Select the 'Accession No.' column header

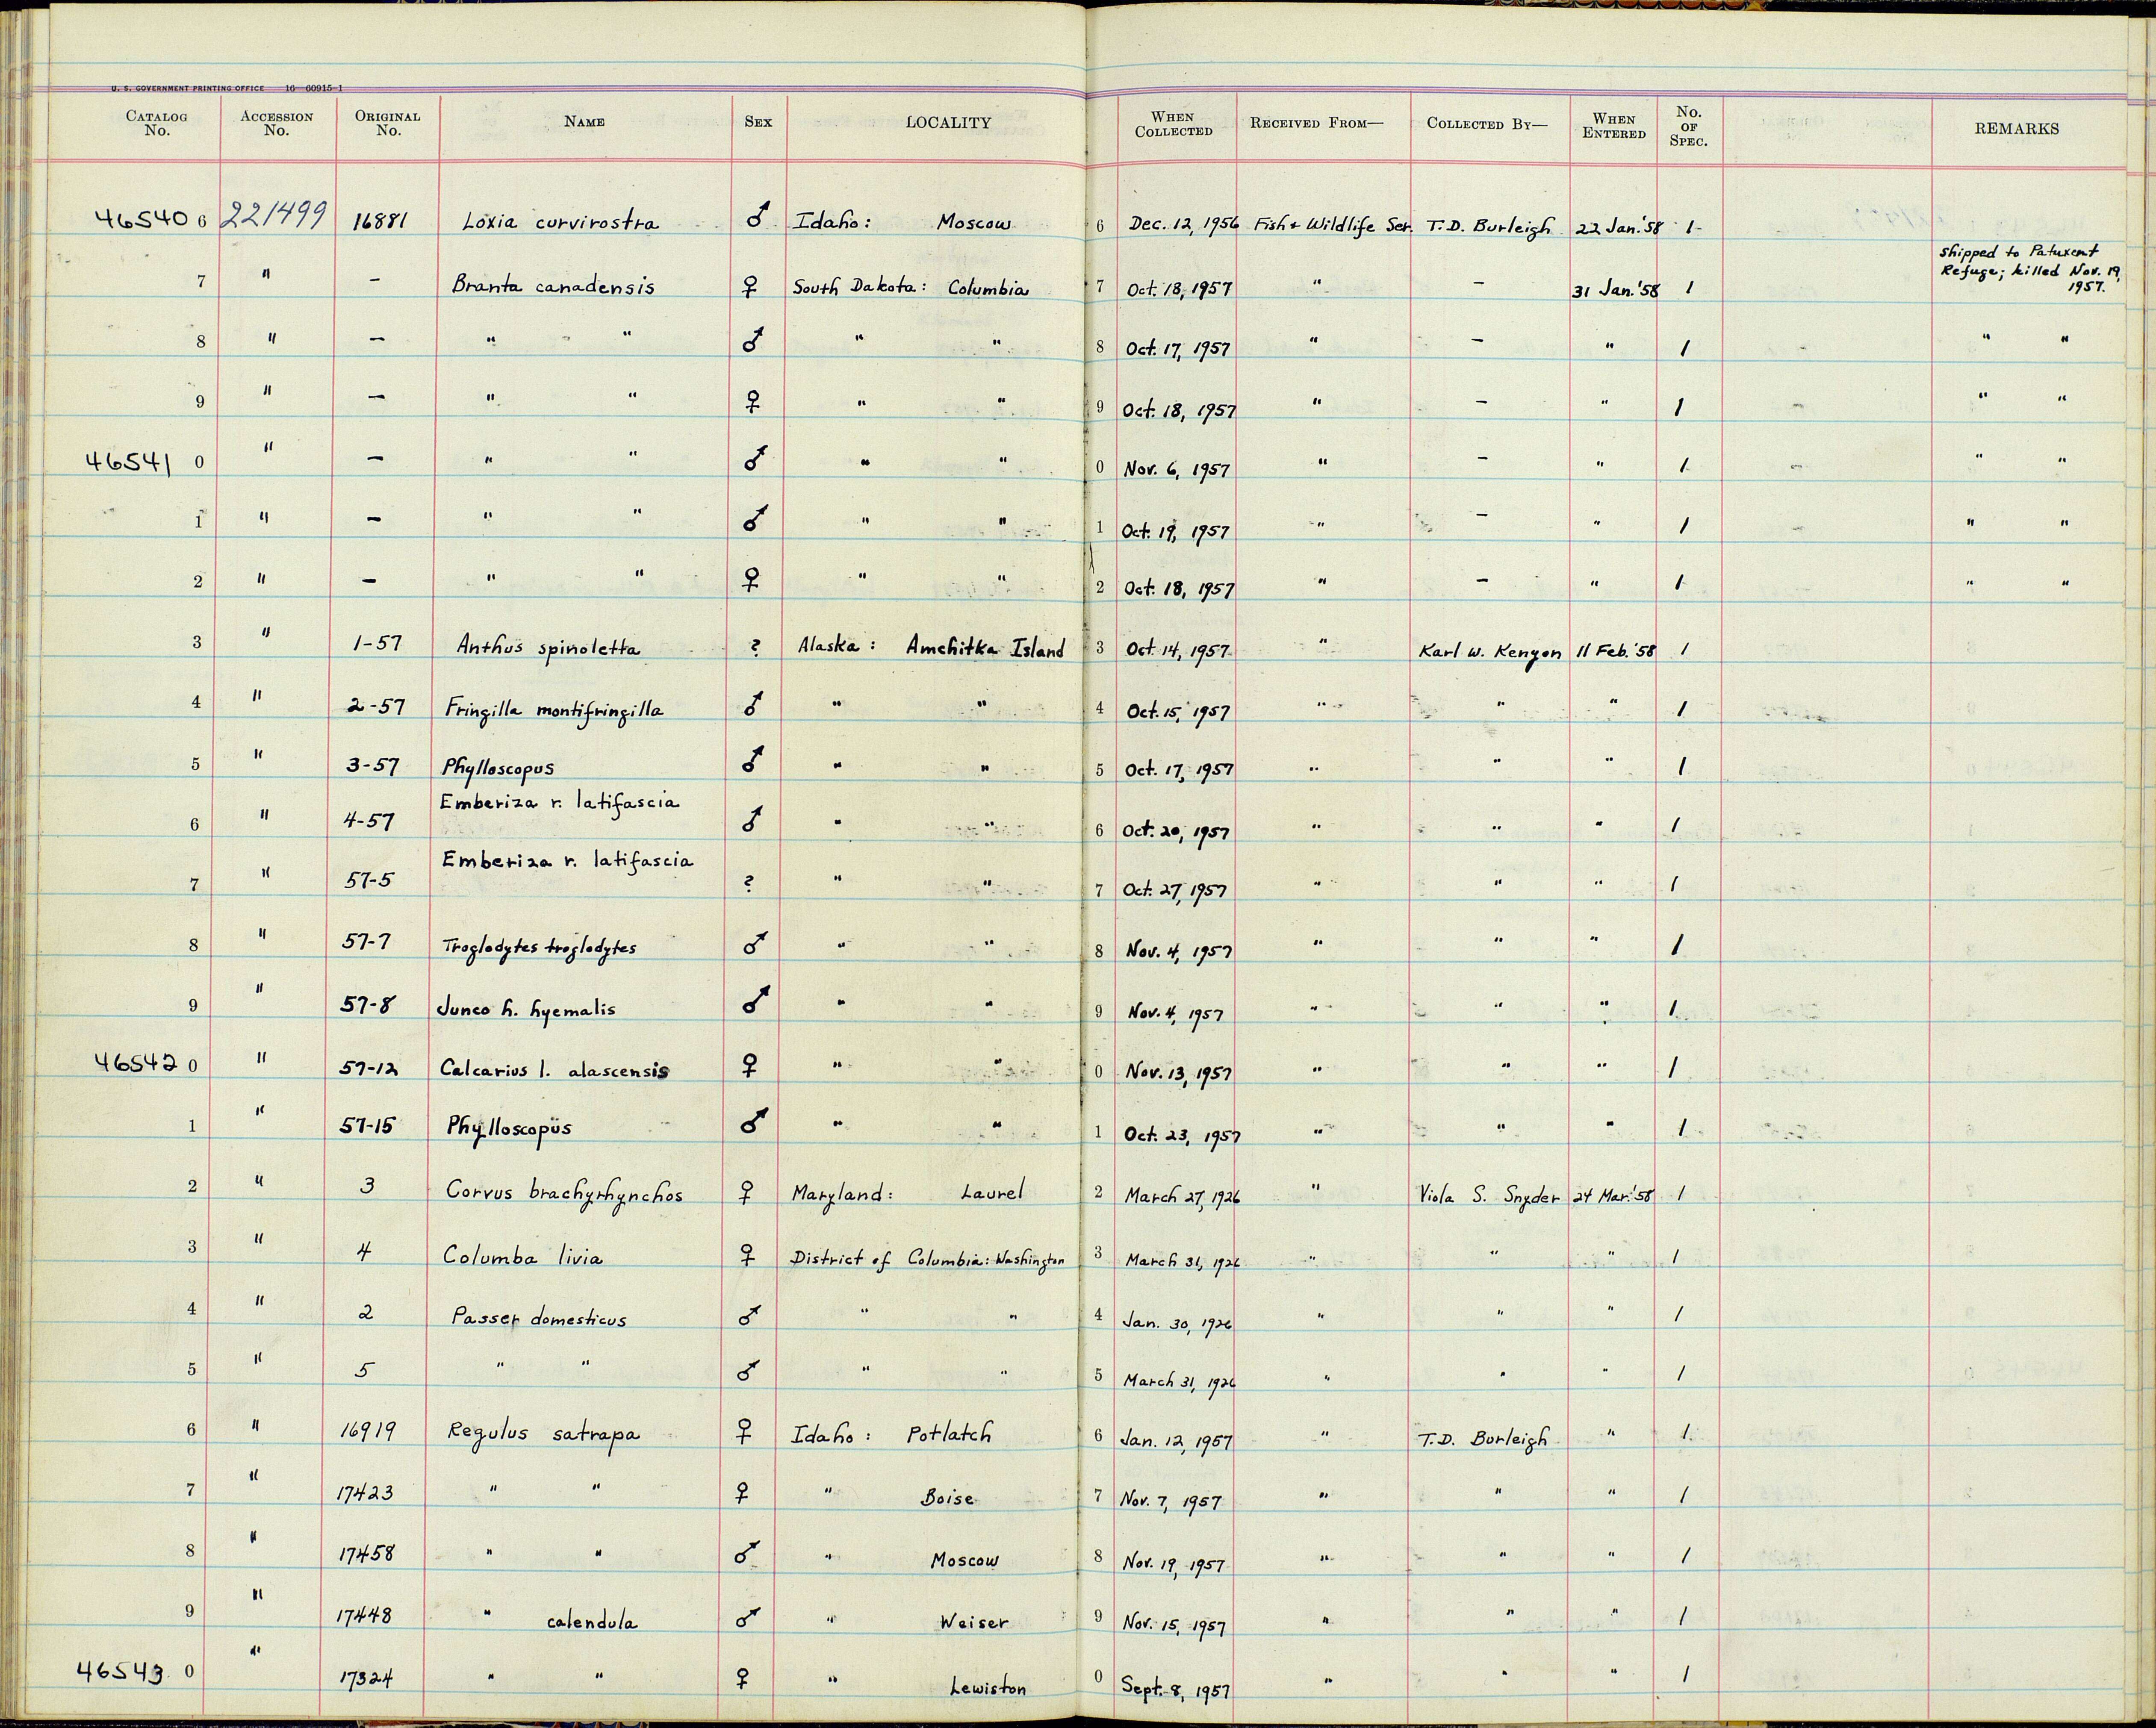[276, 123]
